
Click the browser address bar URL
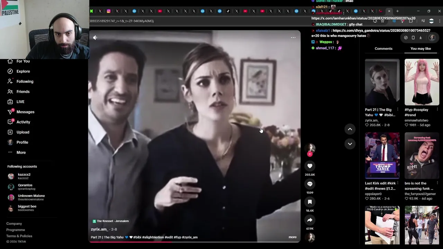point(121,21)
